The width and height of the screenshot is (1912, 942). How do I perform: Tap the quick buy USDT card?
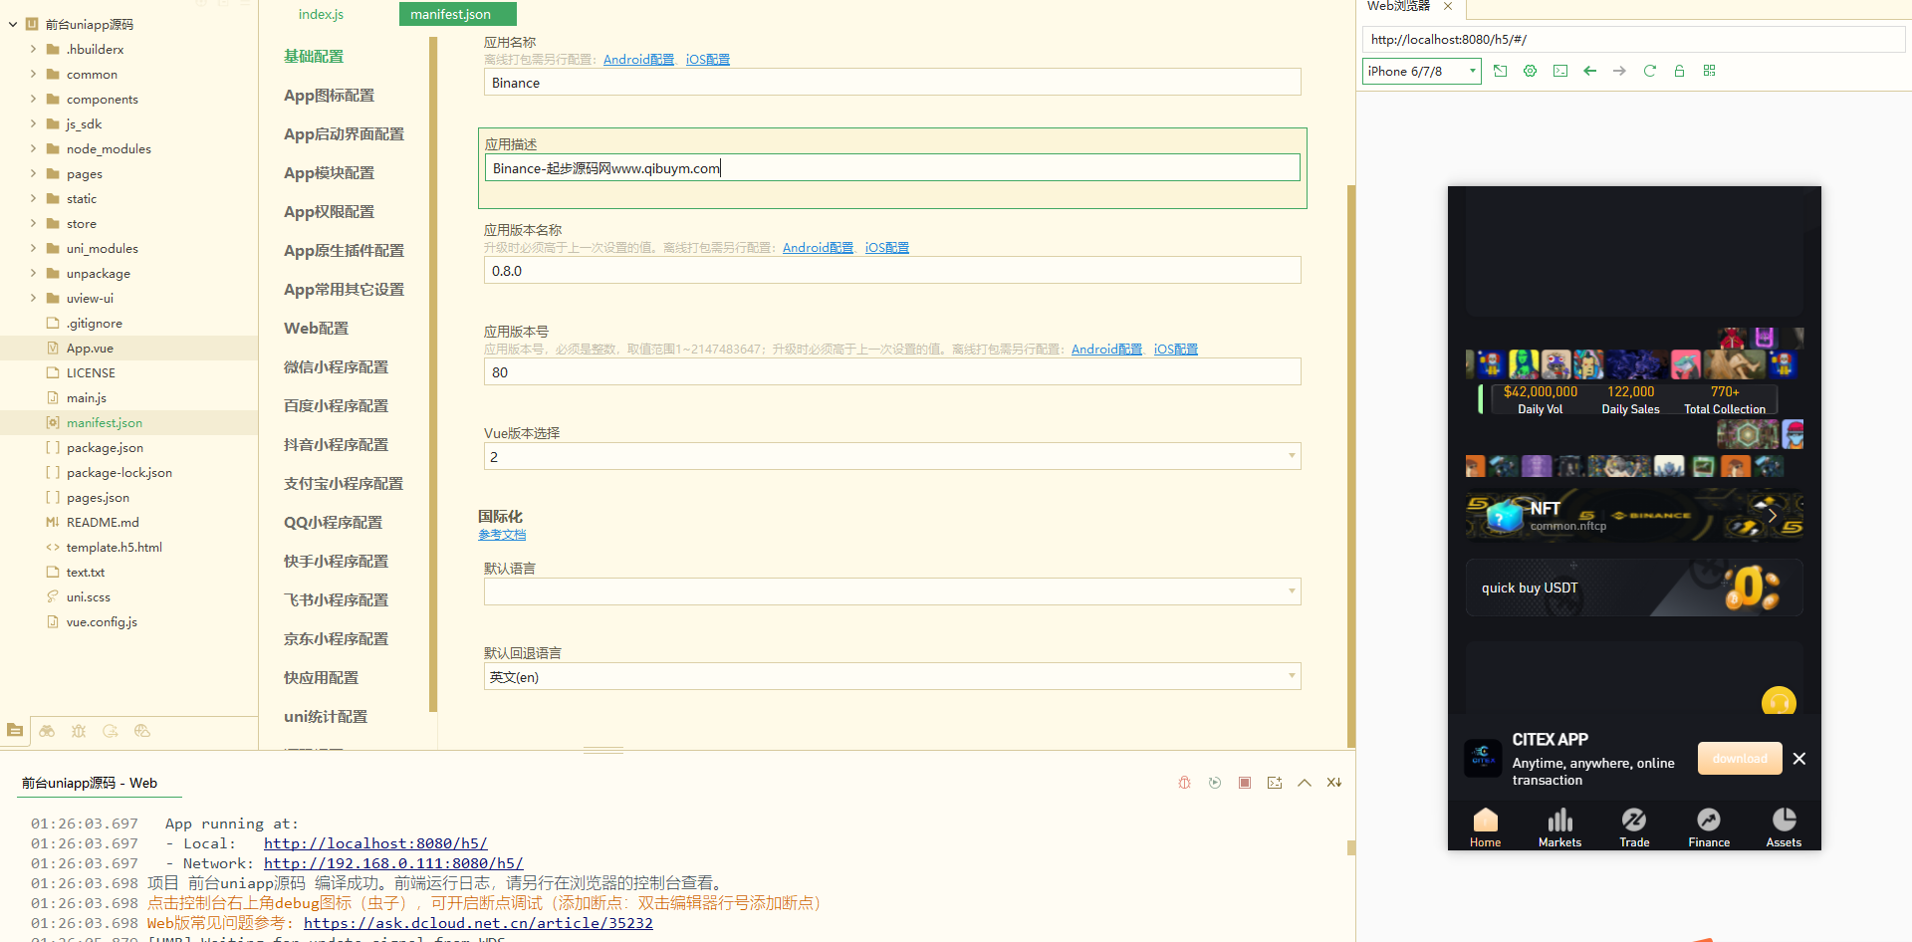tap(1634, 589)
